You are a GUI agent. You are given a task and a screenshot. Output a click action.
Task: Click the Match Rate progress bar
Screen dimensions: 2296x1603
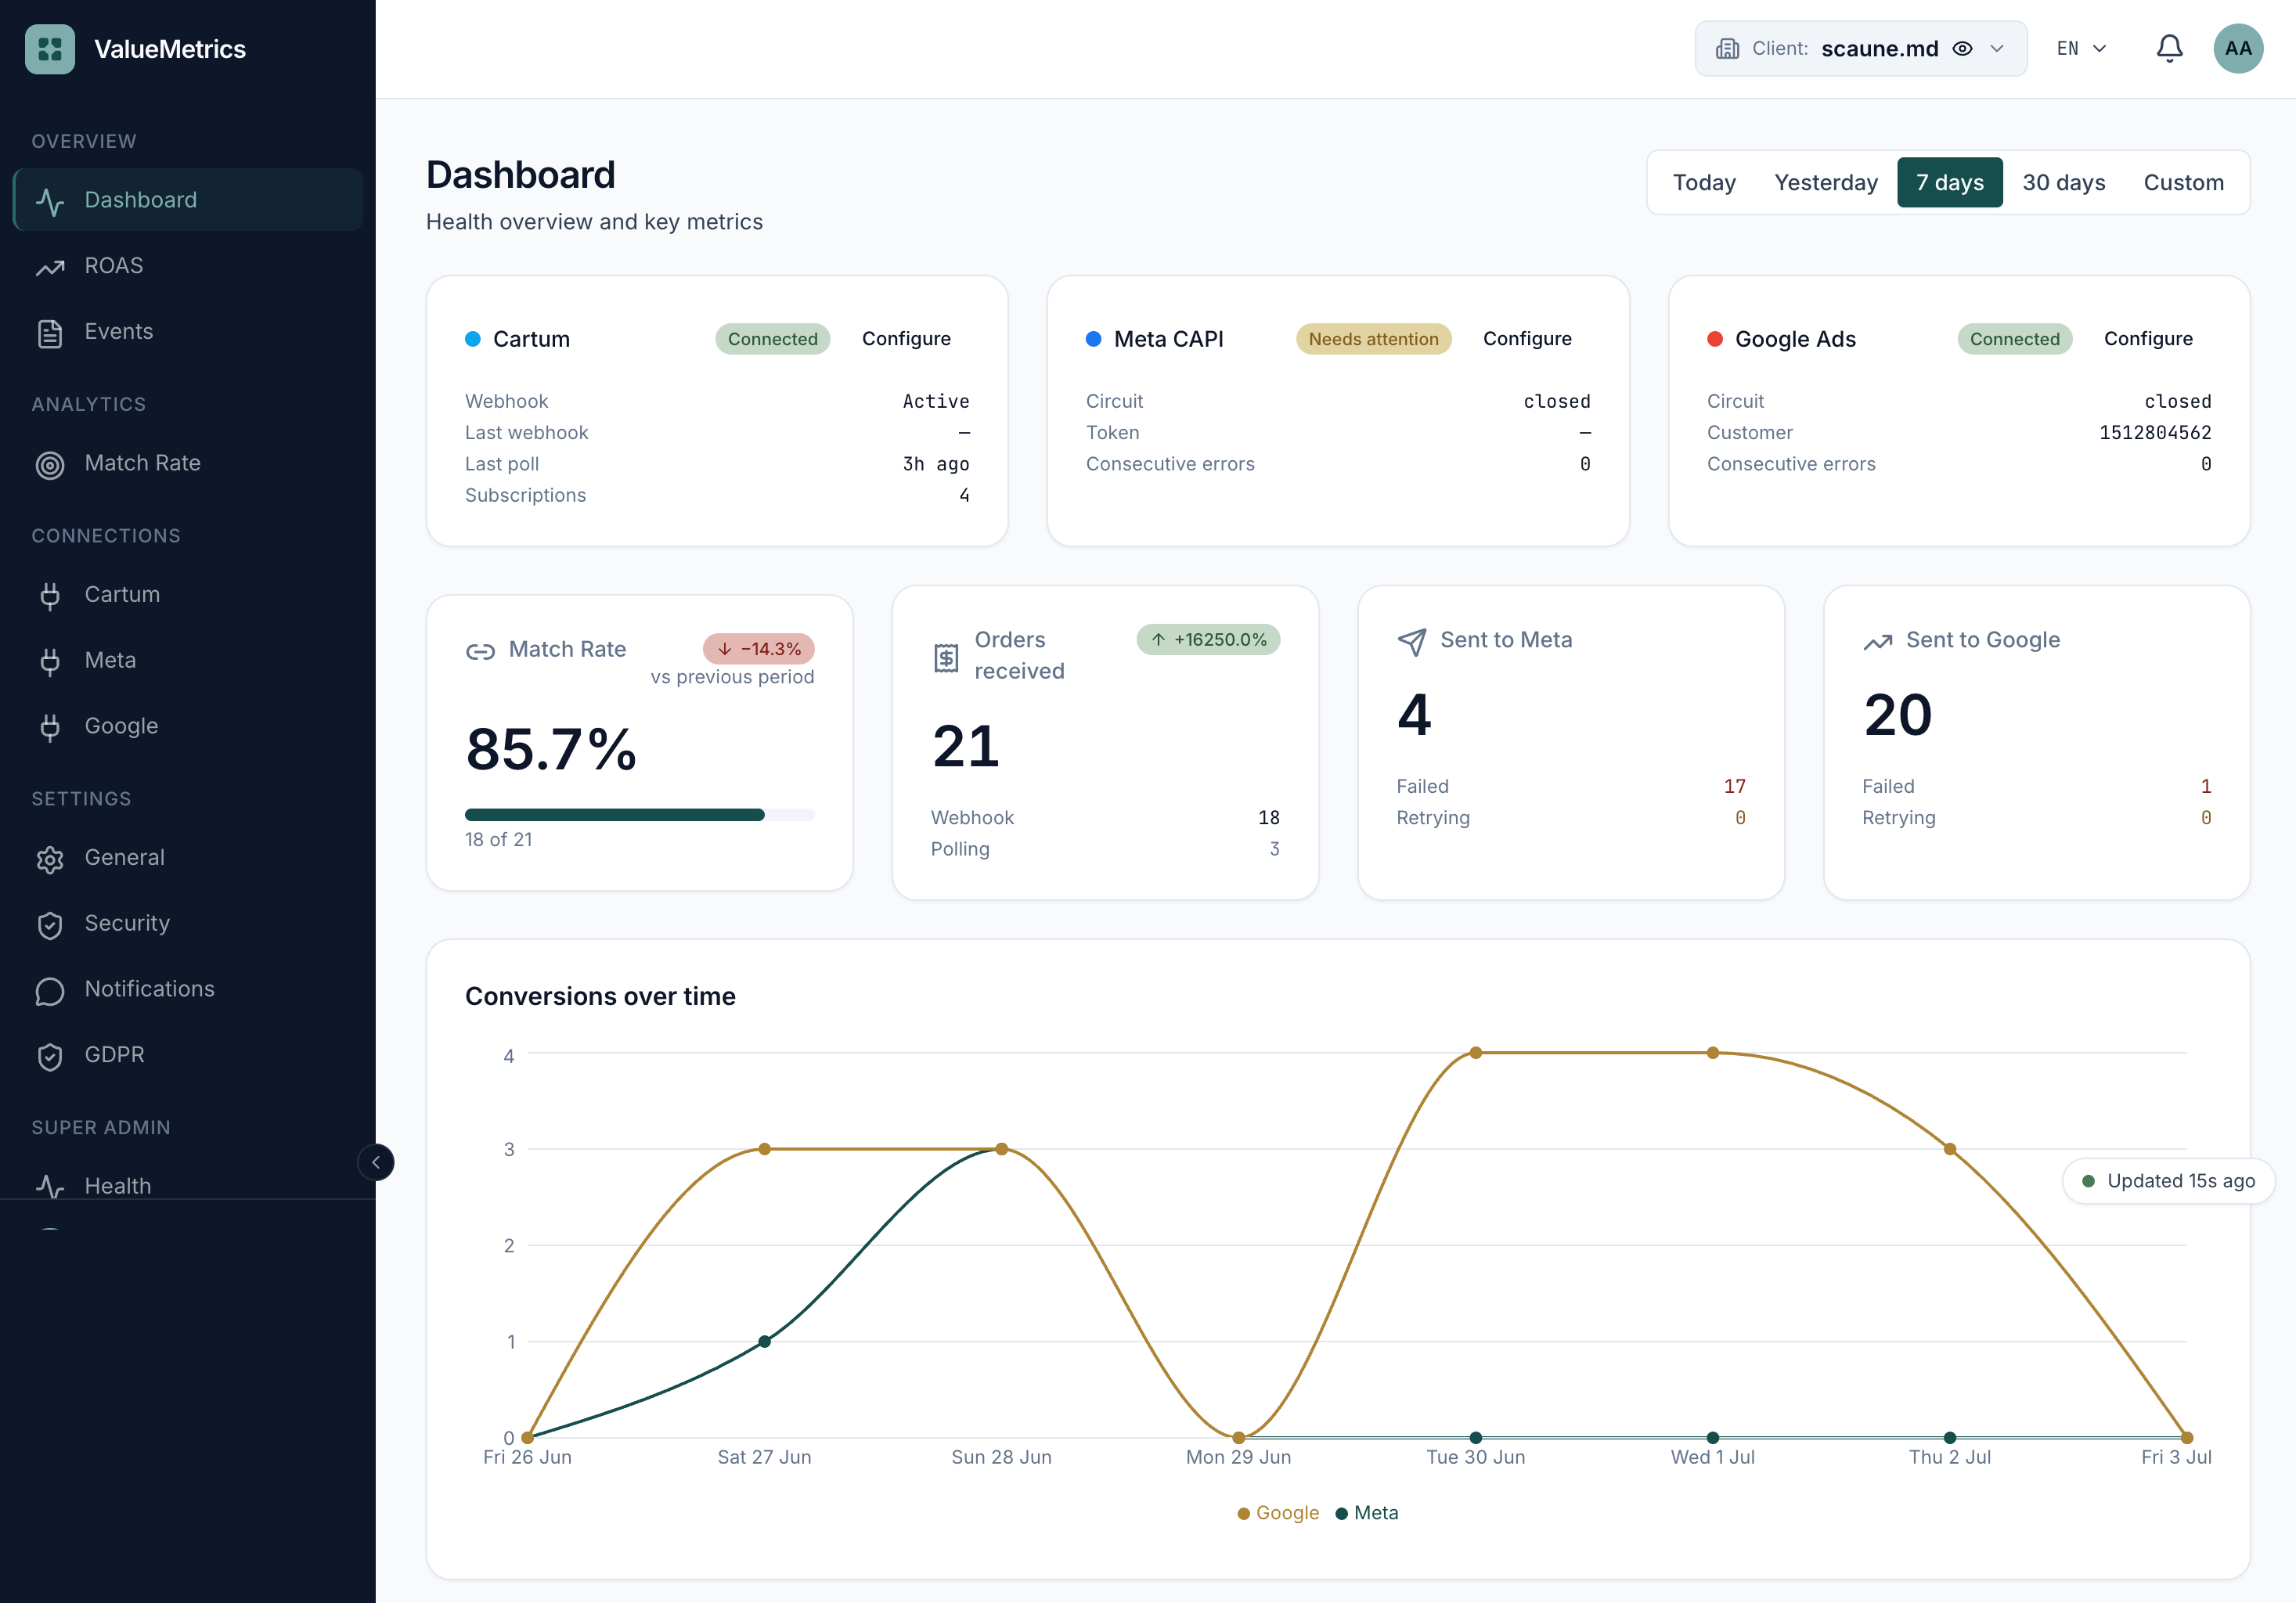coord(640,815)
